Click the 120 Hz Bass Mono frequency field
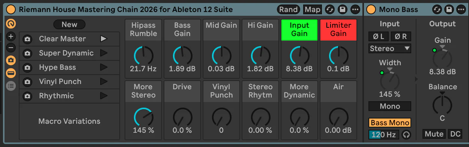The image size is (469, 147). (x=383, y=134)
